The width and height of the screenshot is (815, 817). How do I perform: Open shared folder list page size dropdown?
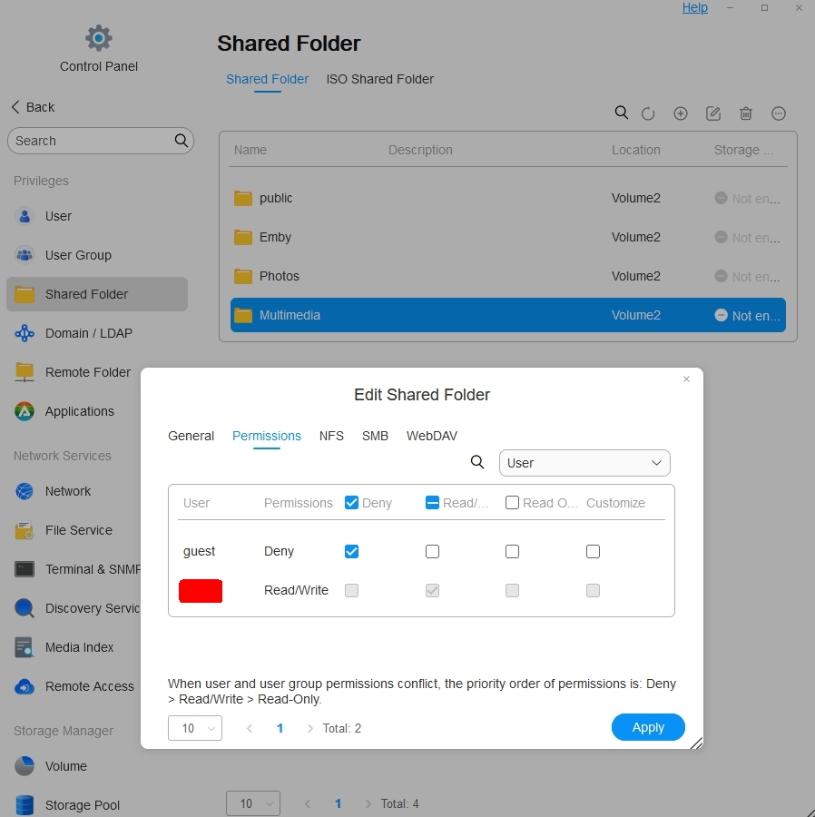pos(253,804)
